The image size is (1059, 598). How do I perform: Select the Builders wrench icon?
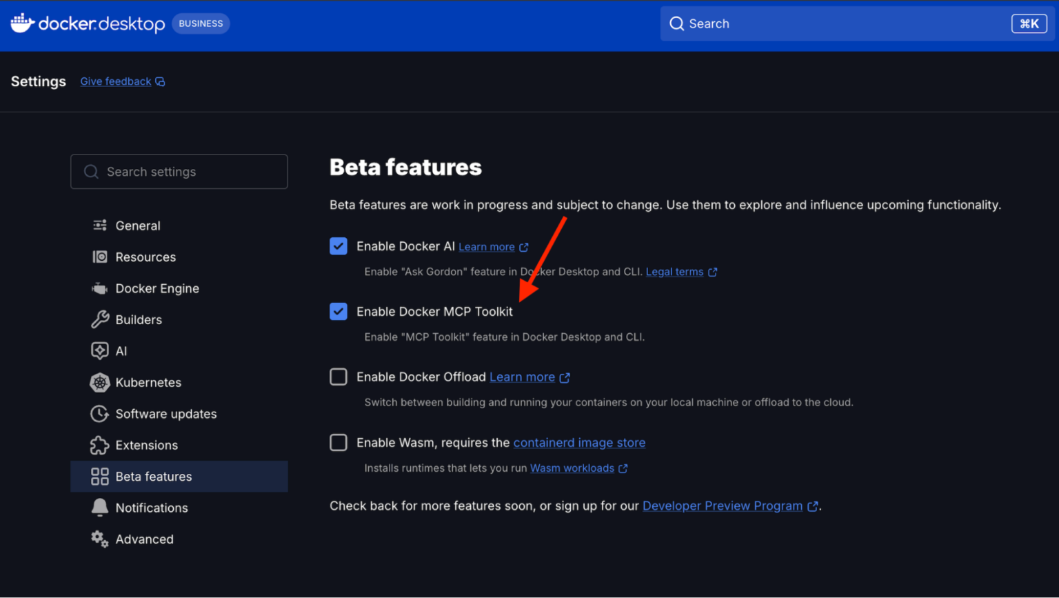click(x=100, y=319)
